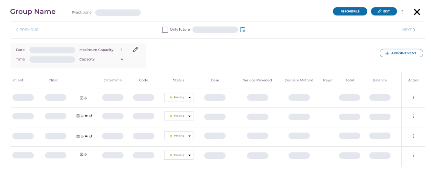The image size is (431, 176).
Task: Click the Total column header
Action: [350, 80]
